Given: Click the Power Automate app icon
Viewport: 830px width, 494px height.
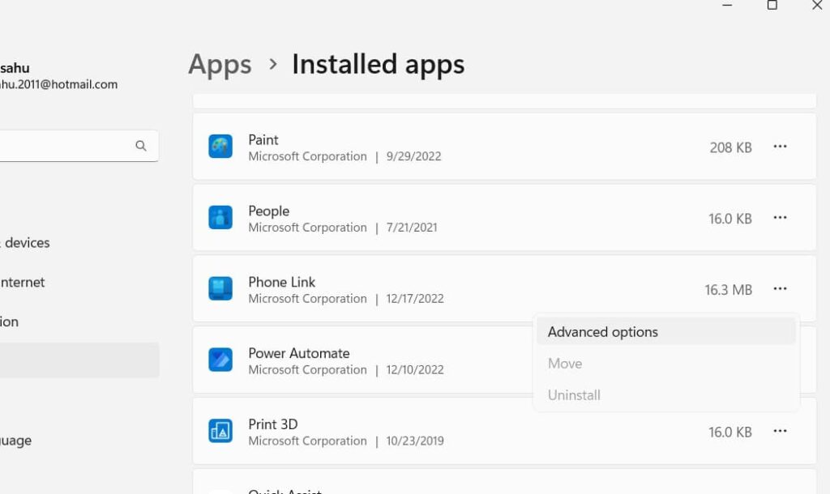Looking at the screenshot, I should (220, 360).
